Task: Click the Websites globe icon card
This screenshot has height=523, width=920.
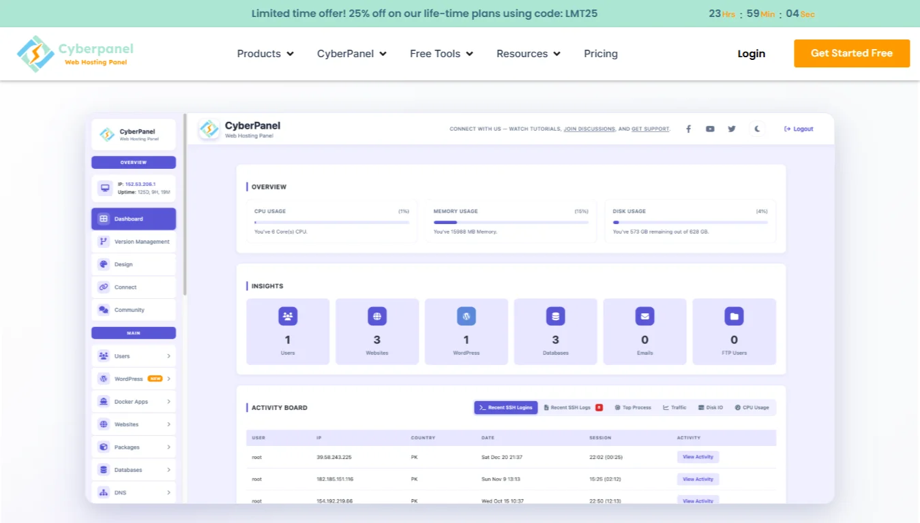Action: 377,316
